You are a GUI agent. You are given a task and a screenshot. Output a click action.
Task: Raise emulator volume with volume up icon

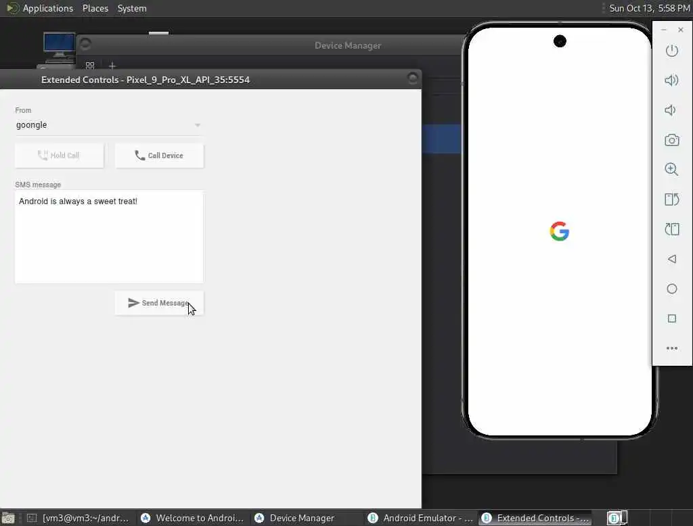pyautogui.click(x=672, y=80)
